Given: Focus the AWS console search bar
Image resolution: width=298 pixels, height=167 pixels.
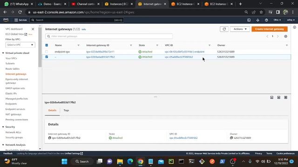Looking at the screenshot, I should [76, 20].
